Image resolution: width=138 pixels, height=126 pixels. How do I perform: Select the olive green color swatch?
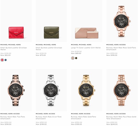click(76, 58)
